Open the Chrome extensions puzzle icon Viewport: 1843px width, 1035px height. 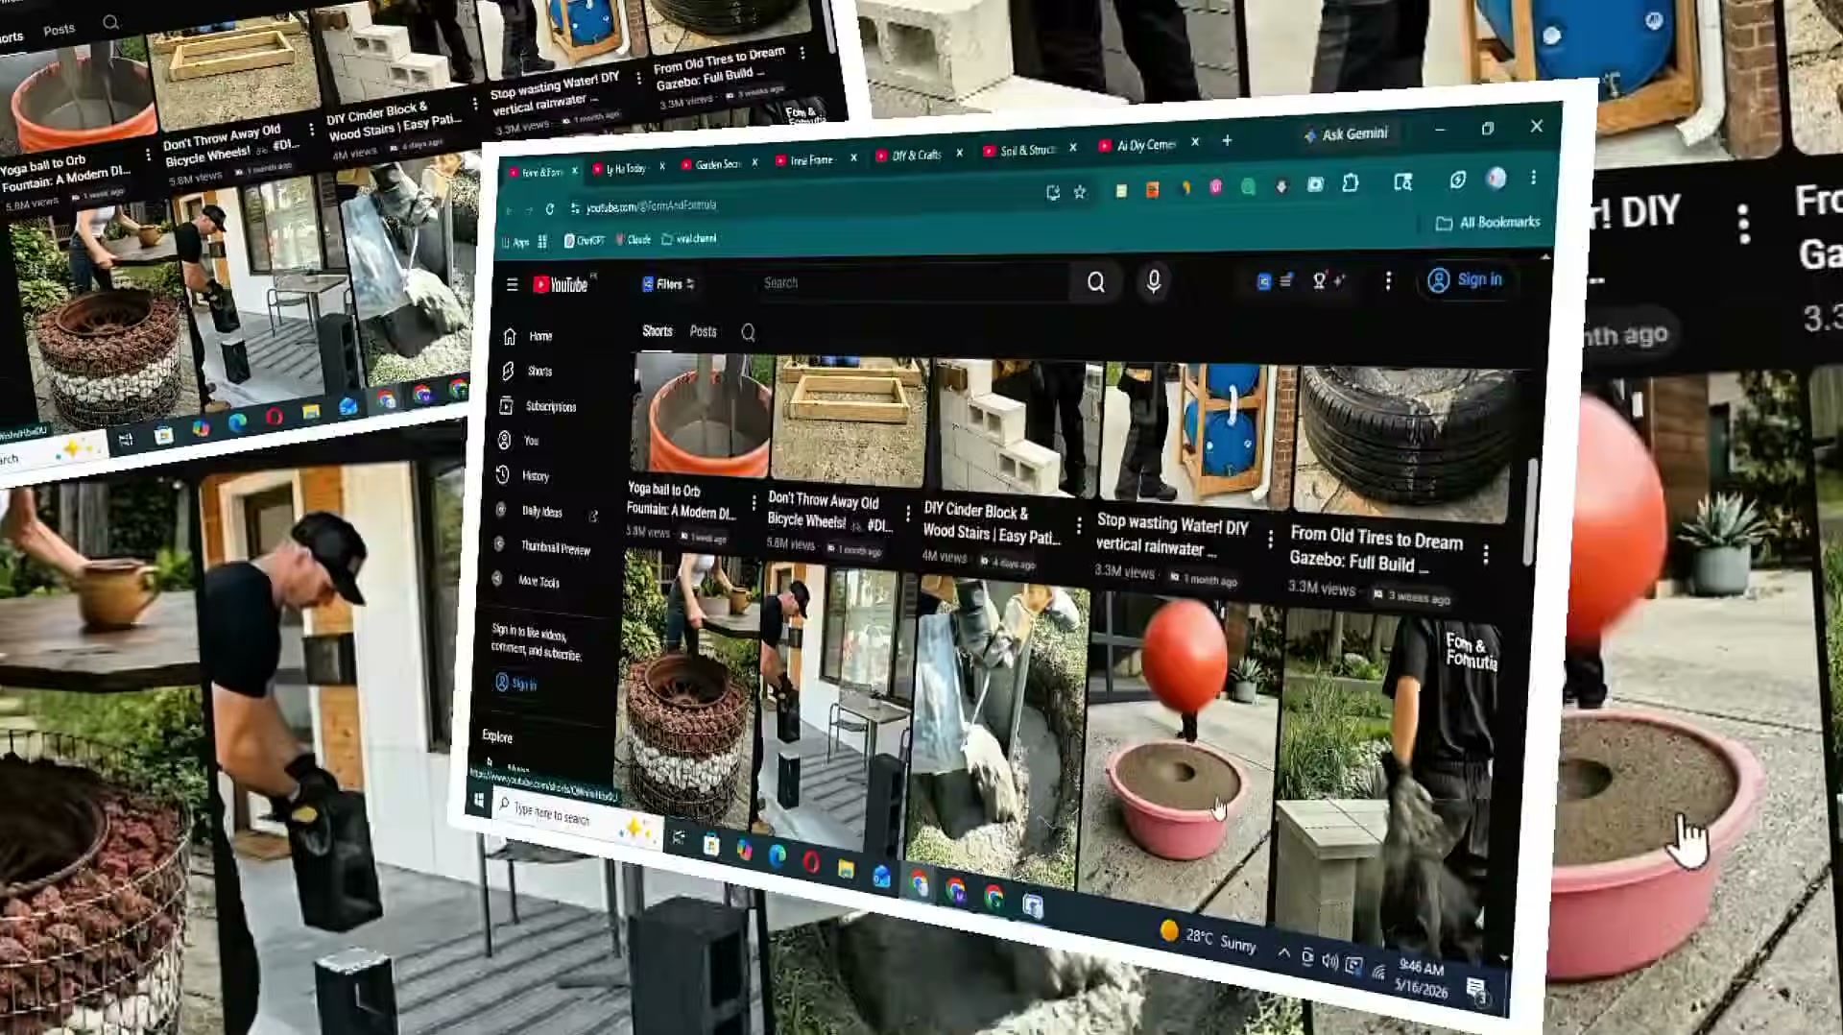pos(1351,182)
